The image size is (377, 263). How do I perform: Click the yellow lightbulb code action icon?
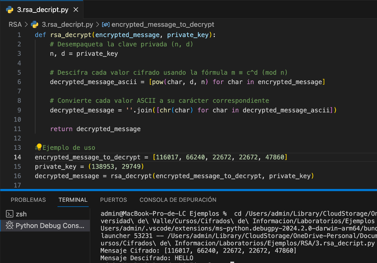tap(39, 147)
